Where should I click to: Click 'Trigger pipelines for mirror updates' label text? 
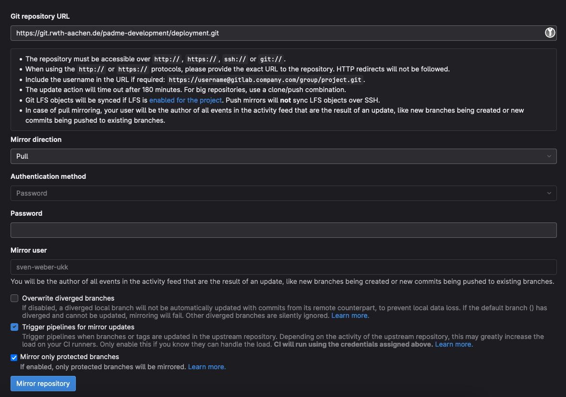point(78,327)
